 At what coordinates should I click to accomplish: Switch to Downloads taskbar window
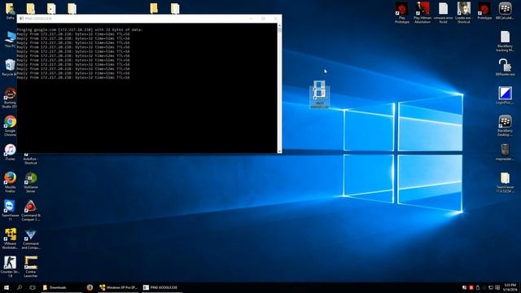click(61, 287)
